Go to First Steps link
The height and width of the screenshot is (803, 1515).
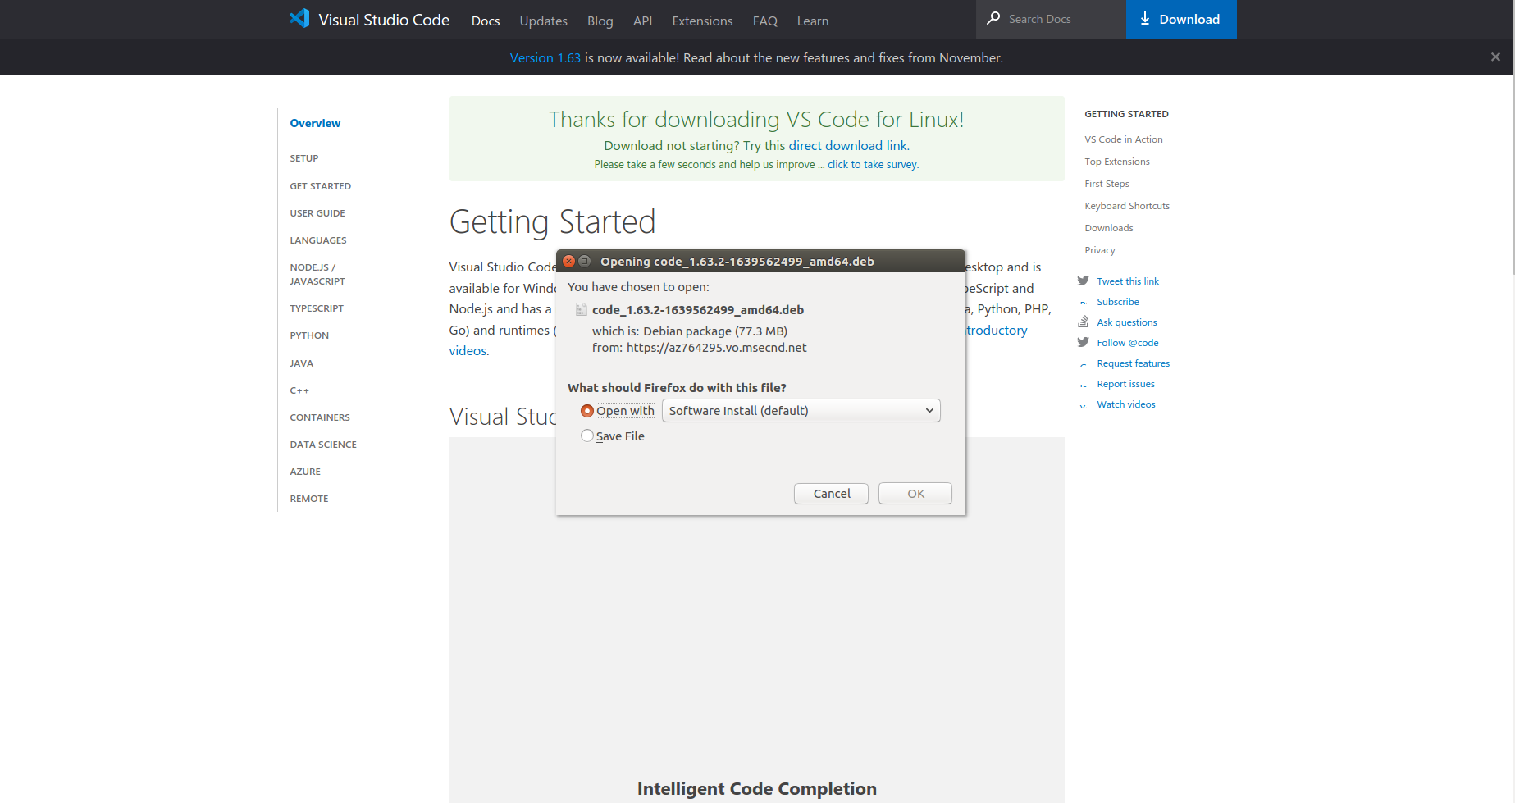(x=1107, y=184)
